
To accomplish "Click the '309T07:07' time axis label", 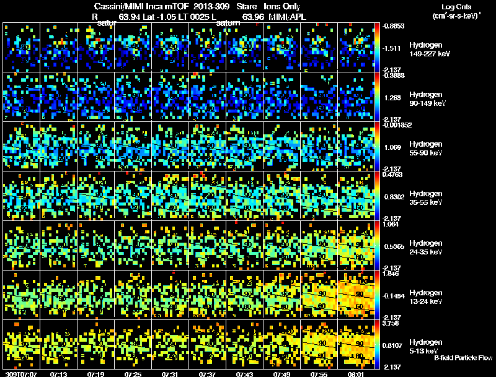I will point(21,374).
